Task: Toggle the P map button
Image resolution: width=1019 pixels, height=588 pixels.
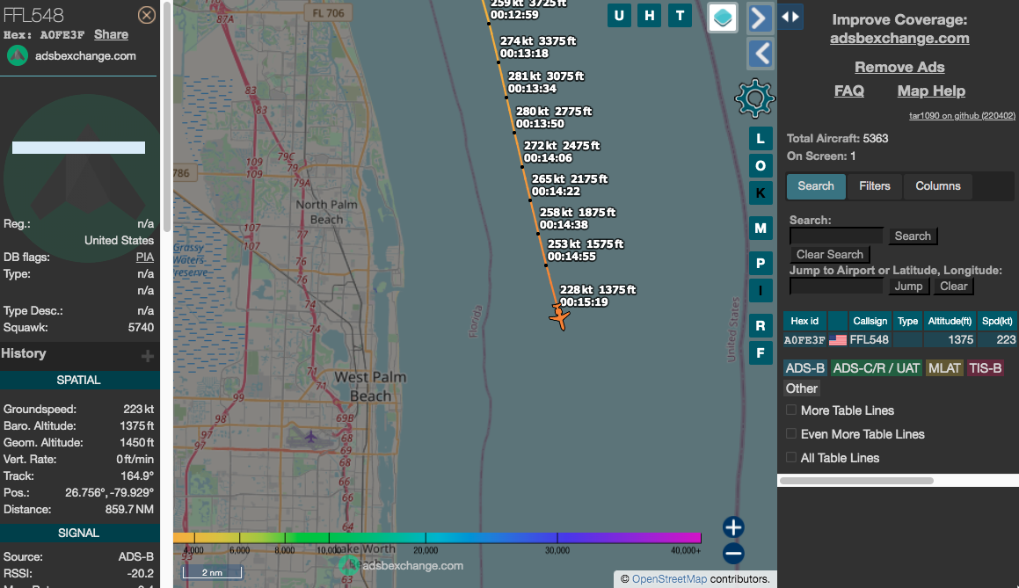Action: pos(761,263)
